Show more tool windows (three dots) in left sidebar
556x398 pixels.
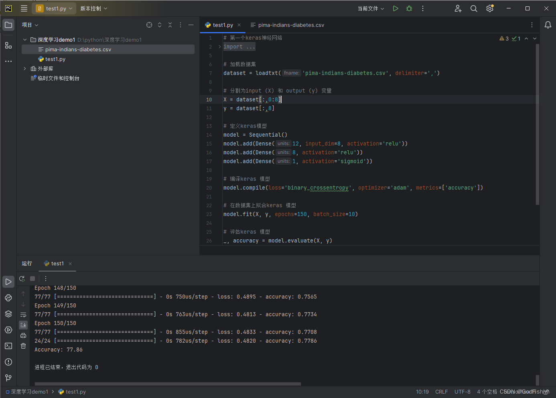pyautogui.click(x=8, y=61)
